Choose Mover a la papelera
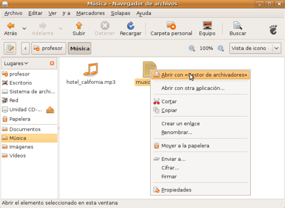Image resolution: width=285 pixels, height=208 pixels. pyautogui.click(x=185, y=146)
